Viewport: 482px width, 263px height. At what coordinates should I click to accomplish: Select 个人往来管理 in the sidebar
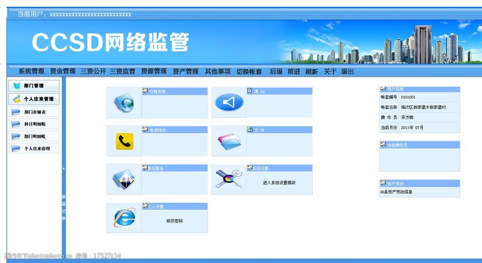34,99
